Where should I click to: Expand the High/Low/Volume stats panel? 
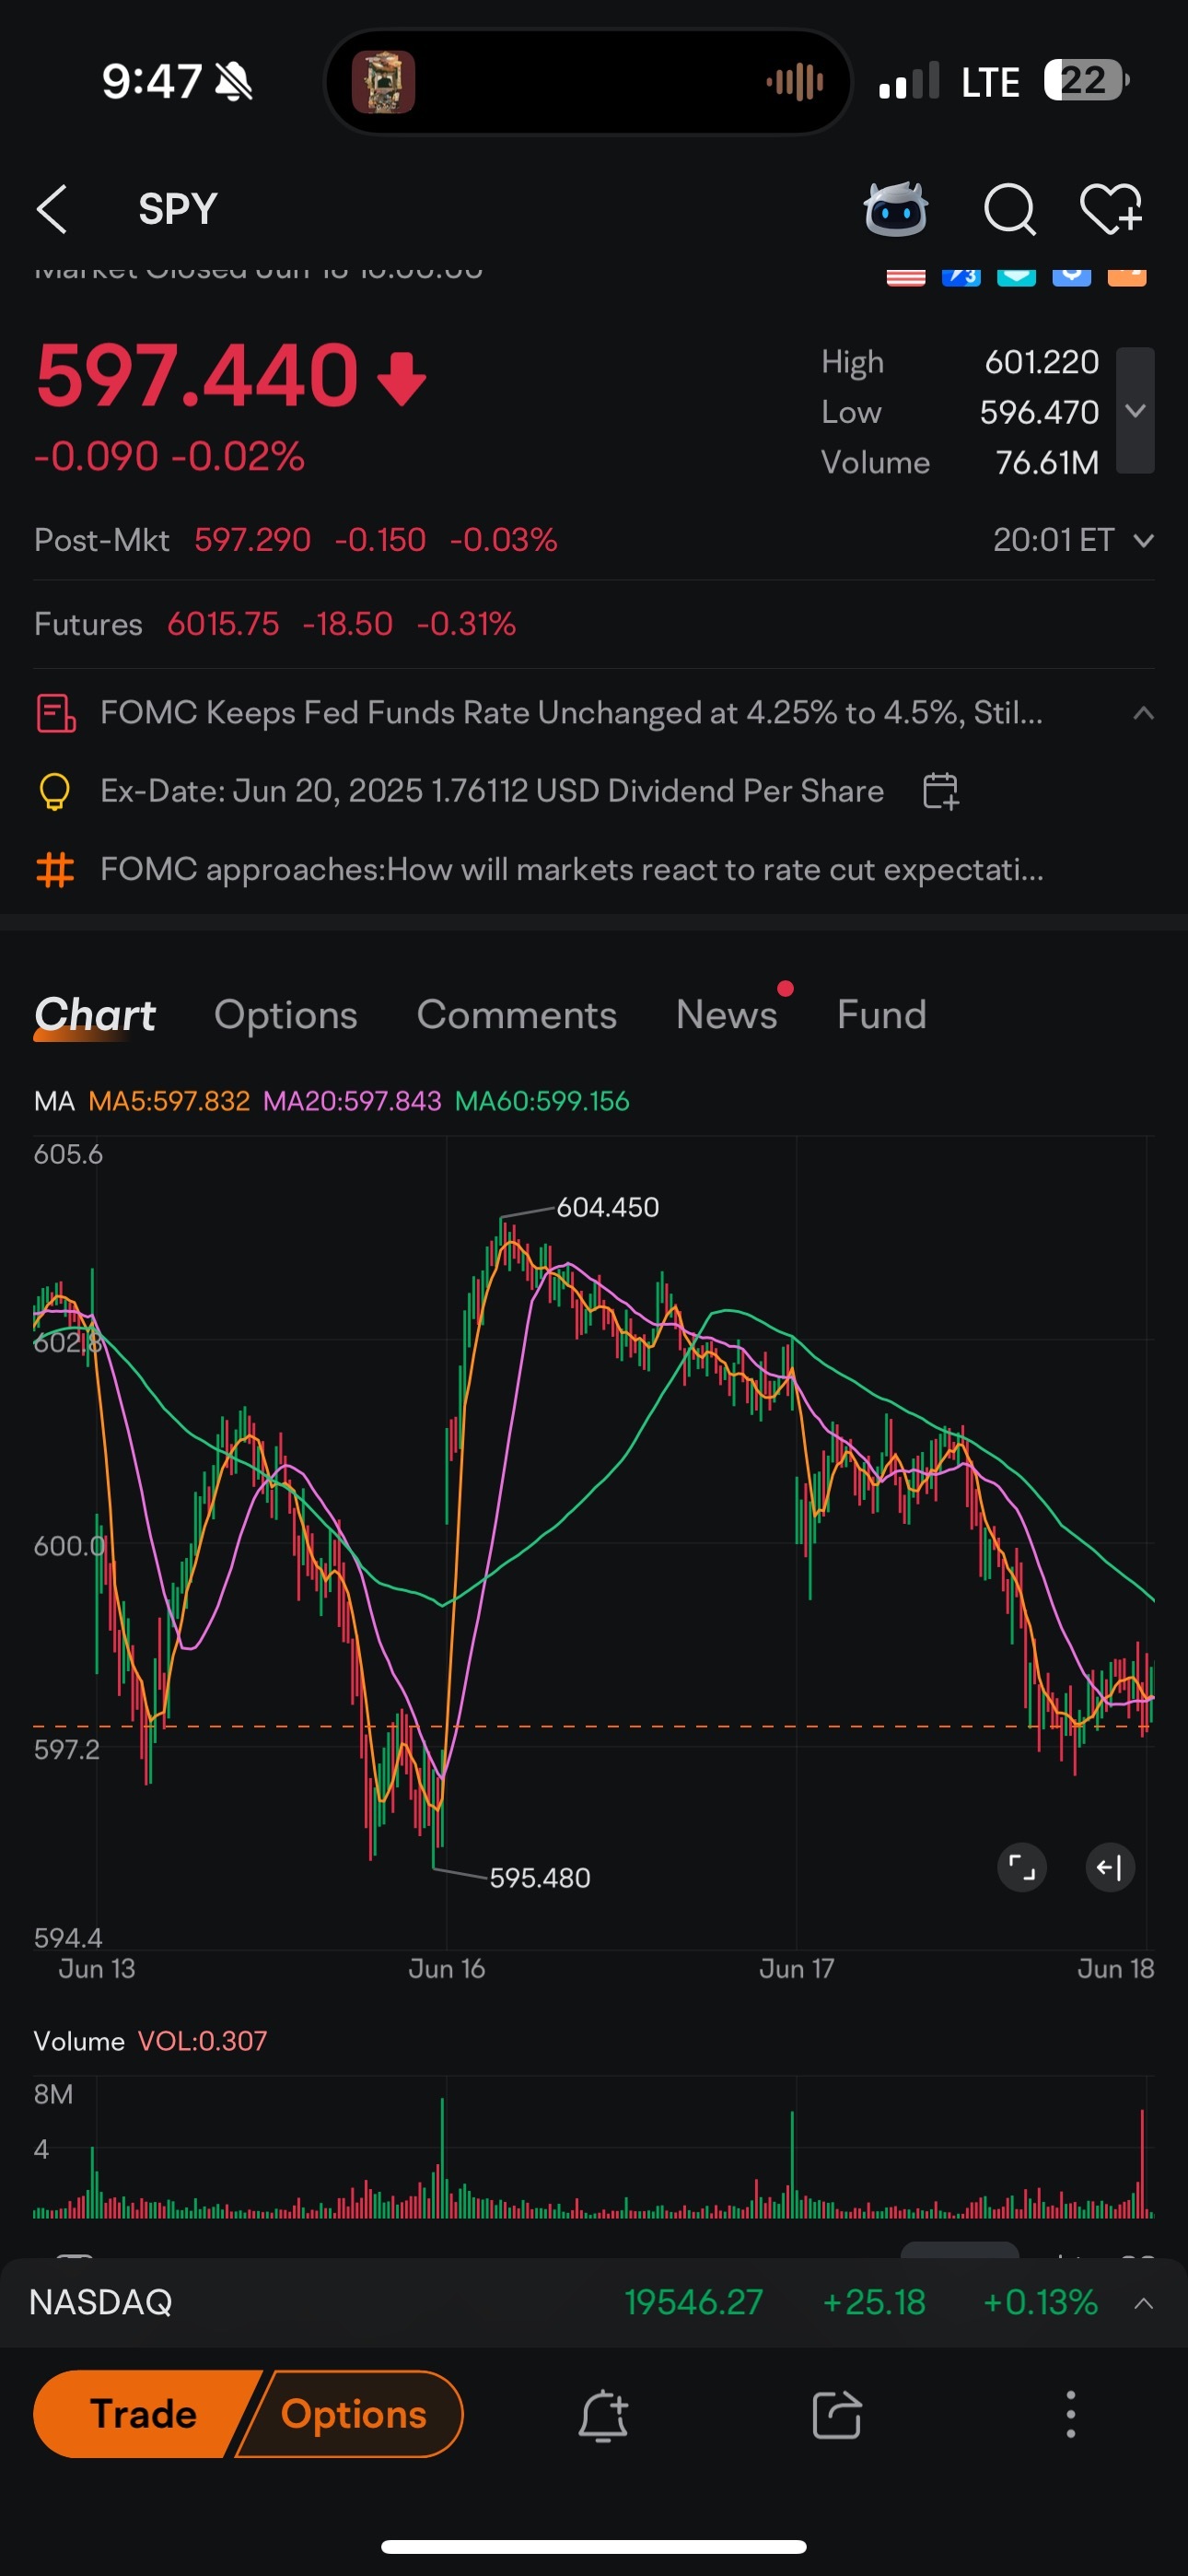tap(1135, 410)
